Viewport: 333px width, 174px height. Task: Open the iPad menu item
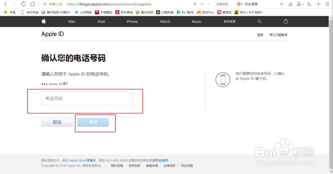click(101, 22)
